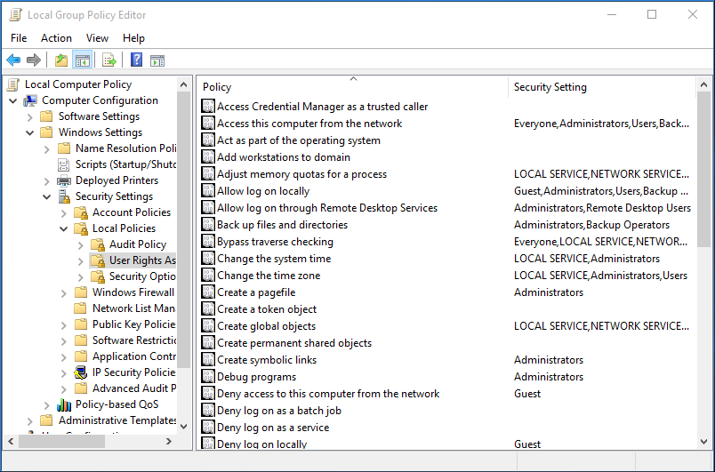Select the Audit Policy folder

(x=137, y=244)
